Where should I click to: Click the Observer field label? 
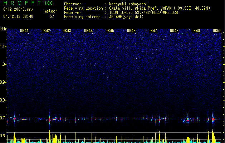point(73,4)
